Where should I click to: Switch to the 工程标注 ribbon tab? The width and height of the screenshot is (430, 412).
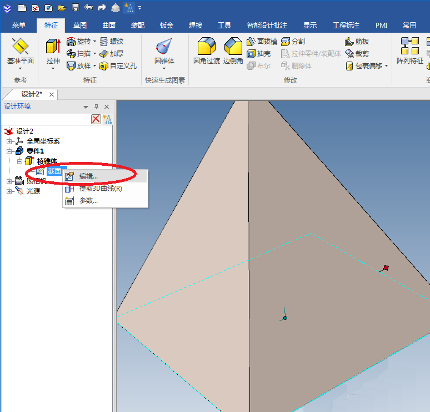click(346, 26)
